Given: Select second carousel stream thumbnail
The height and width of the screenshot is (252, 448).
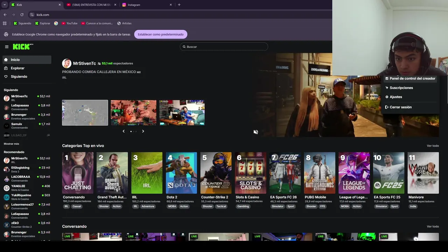Looking at the screenshot, I should tap(134, 113).
